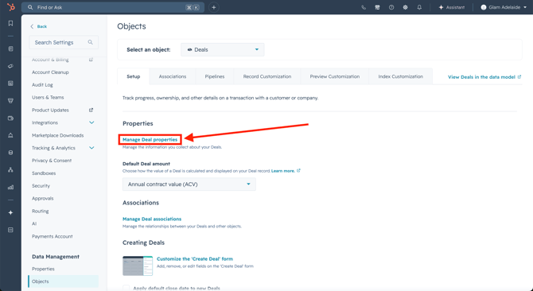This screenshot has width=533, height=291.
Task: Click the plus create button beside search
Action: click(213, 7)
